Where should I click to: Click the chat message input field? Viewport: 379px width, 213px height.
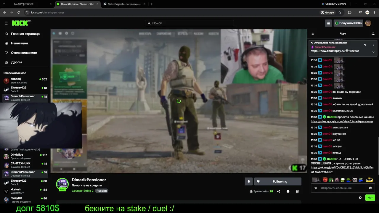click(x=343, y=188)
